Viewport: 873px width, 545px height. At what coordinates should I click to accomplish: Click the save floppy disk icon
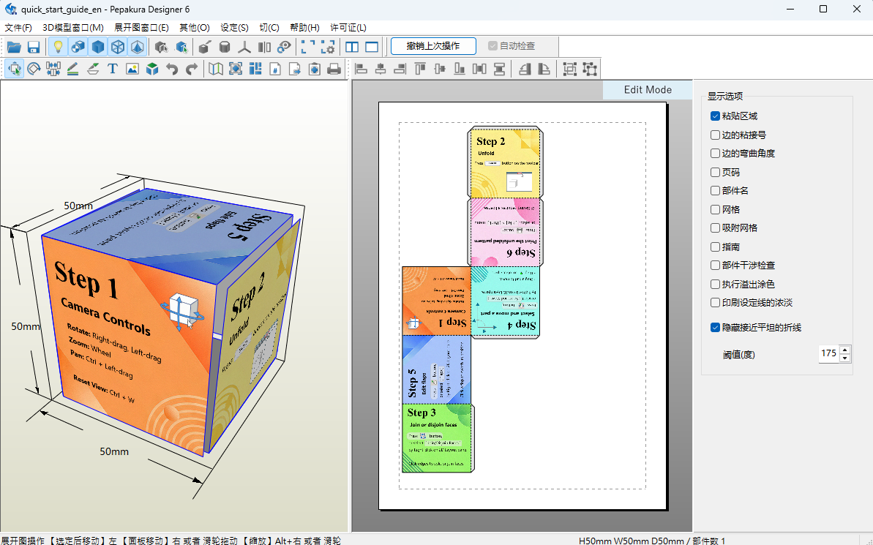(x=34, y=47)
